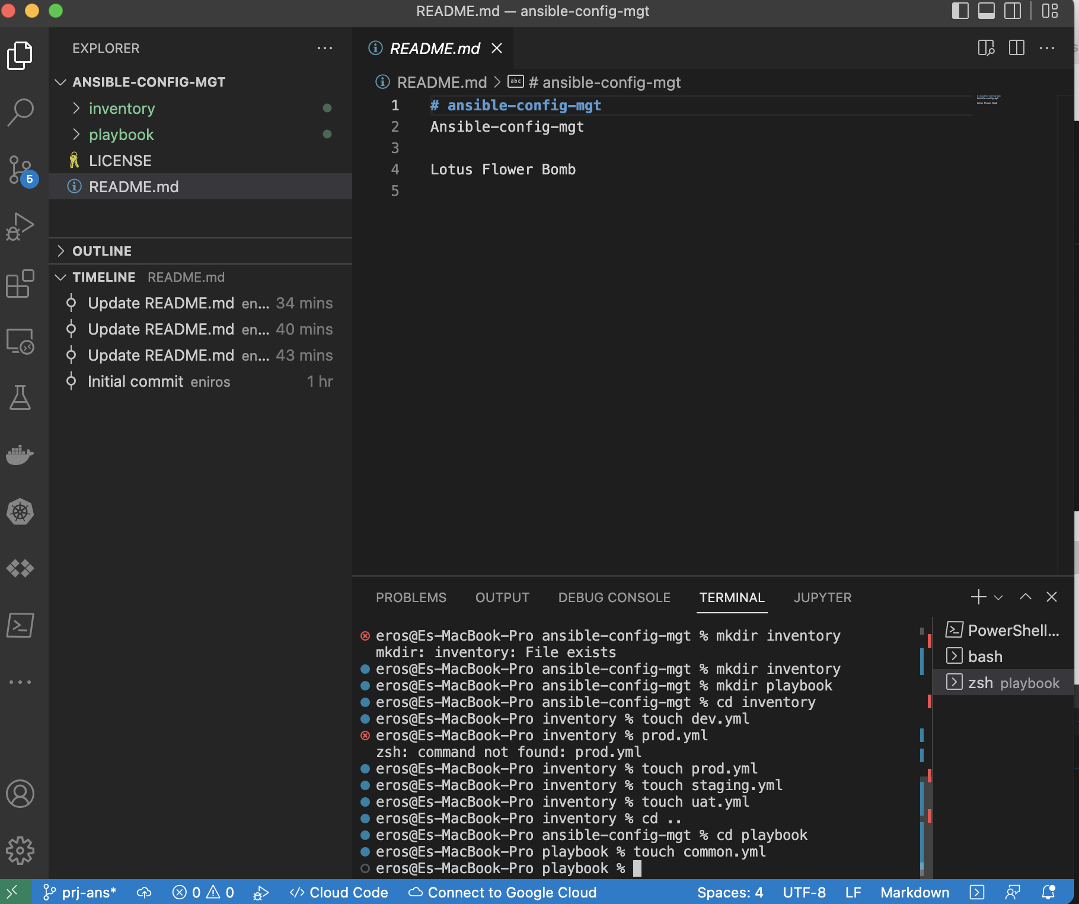Screen dimensions: 1079x904
Task: Expand the inventory folder
Action: click(122, 108)
